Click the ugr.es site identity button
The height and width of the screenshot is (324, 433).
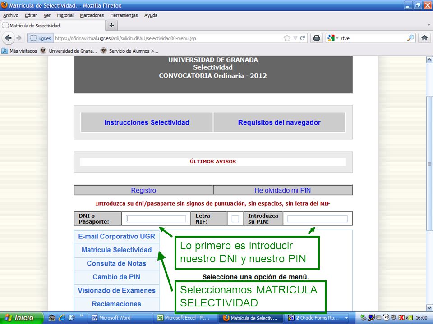coord(41,38)
